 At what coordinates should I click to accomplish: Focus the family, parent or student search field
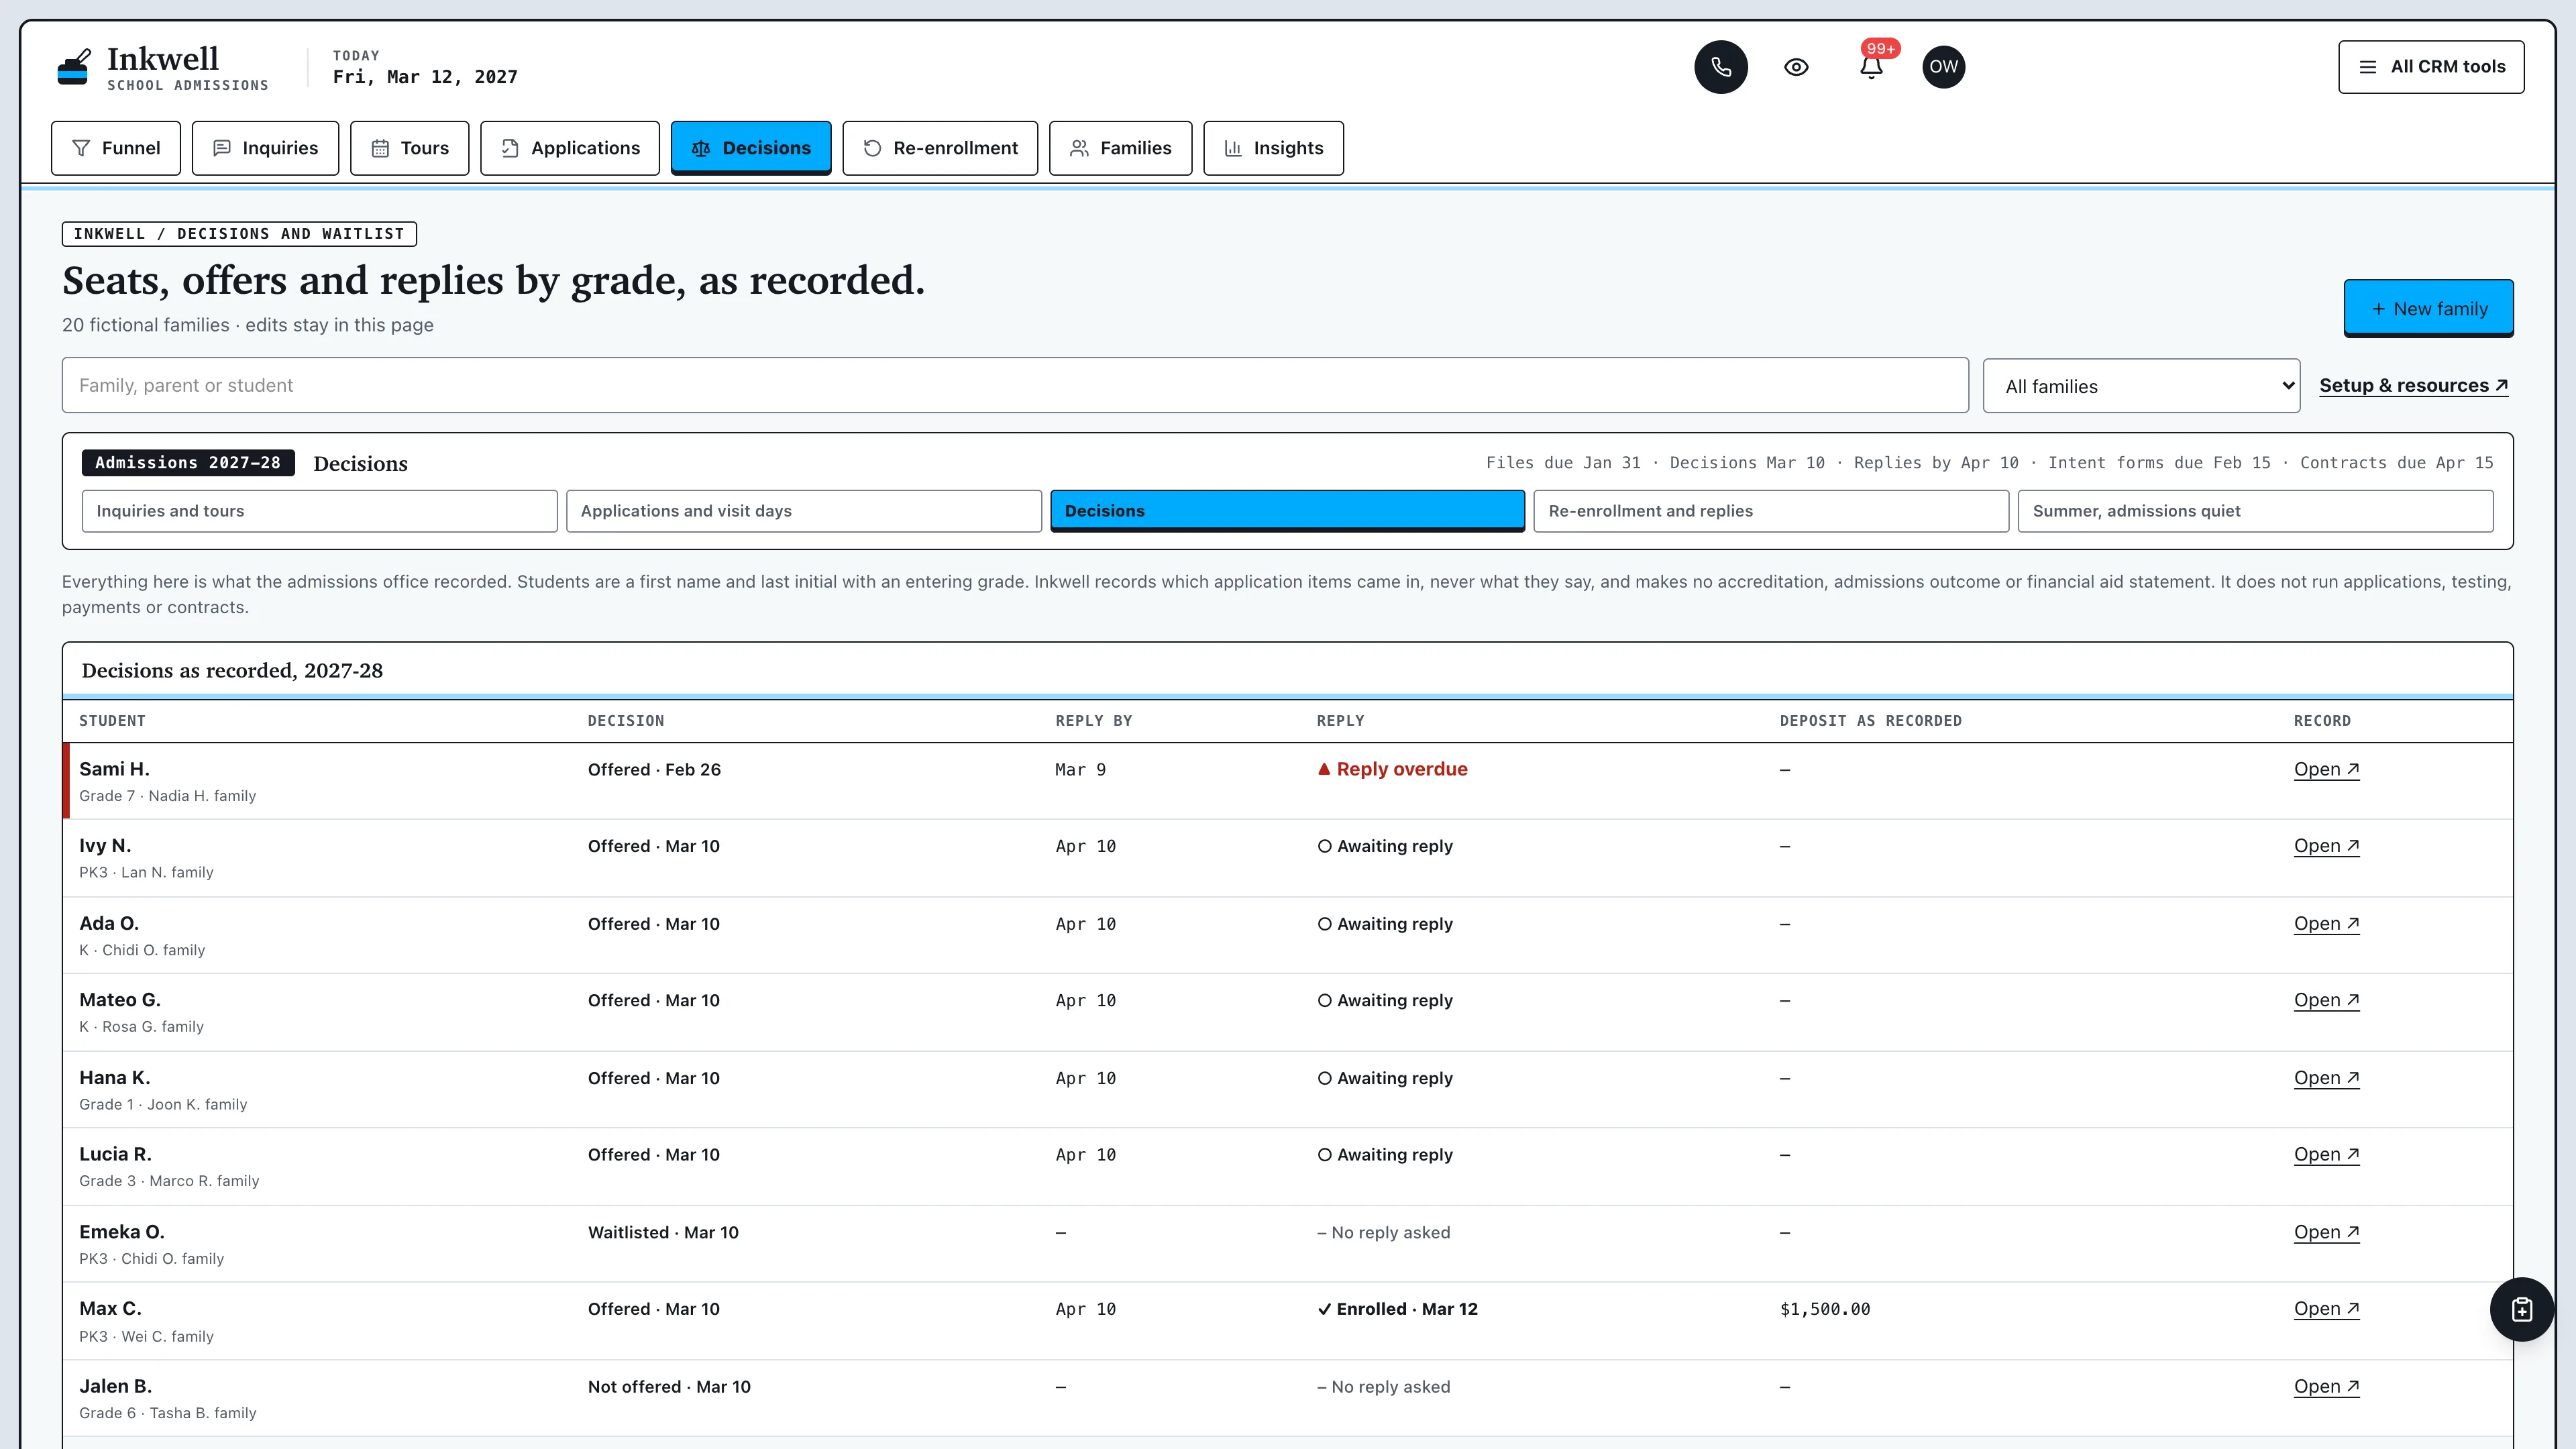pos(1015,385)
